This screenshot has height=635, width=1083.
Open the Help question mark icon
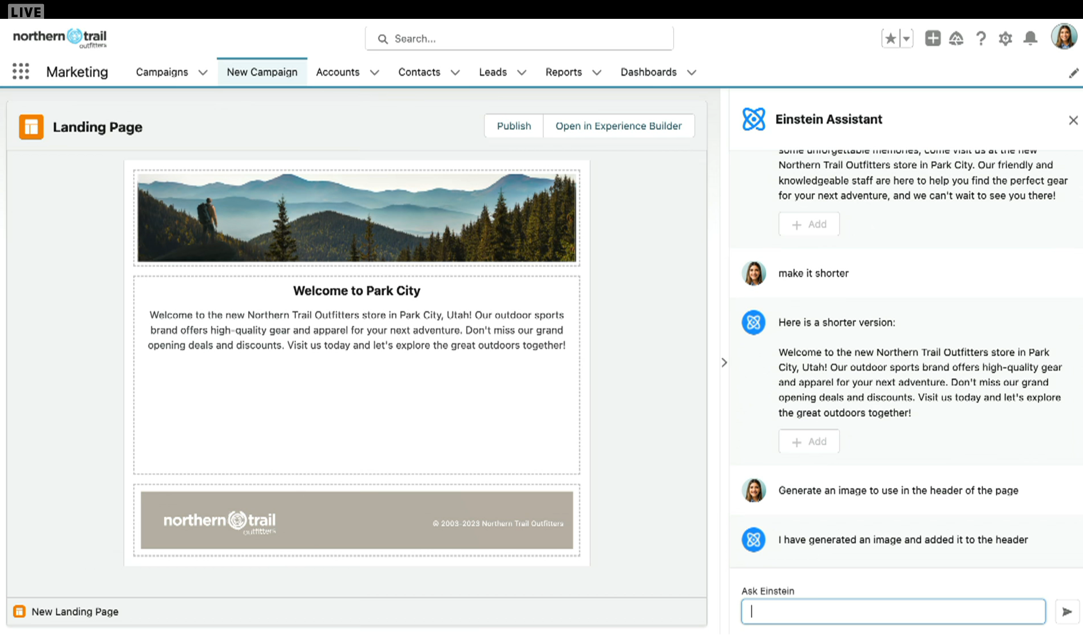point(981,38)
